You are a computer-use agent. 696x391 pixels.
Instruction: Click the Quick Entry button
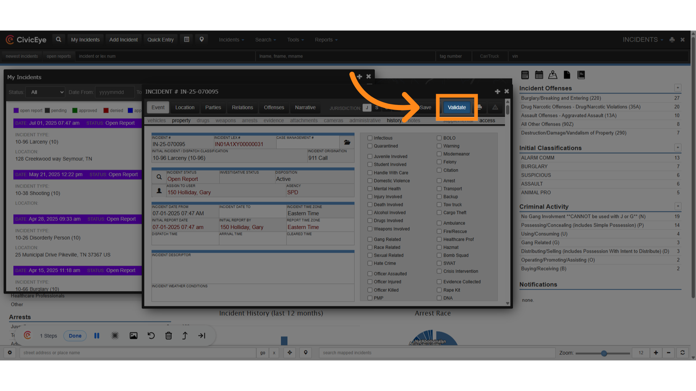pyautogui.click(x=161, y=40)
